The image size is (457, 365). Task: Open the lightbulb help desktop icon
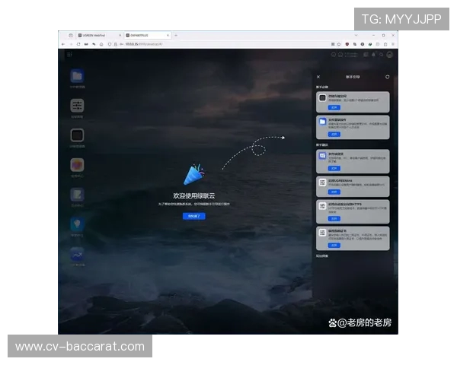pyautogui.click(x=77, y=224)
